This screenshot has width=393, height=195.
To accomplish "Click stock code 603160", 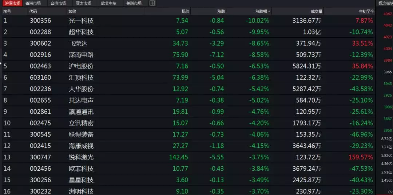I will coord(40,78).
